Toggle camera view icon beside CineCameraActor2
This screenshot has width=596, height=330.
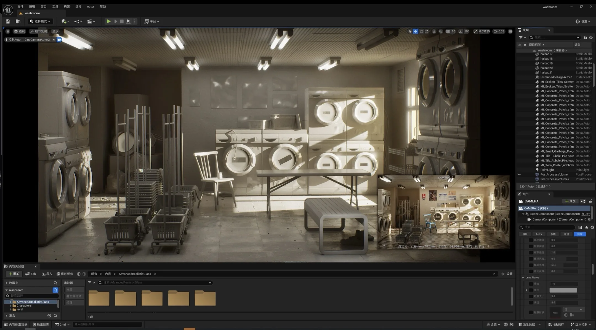(59, 40)
